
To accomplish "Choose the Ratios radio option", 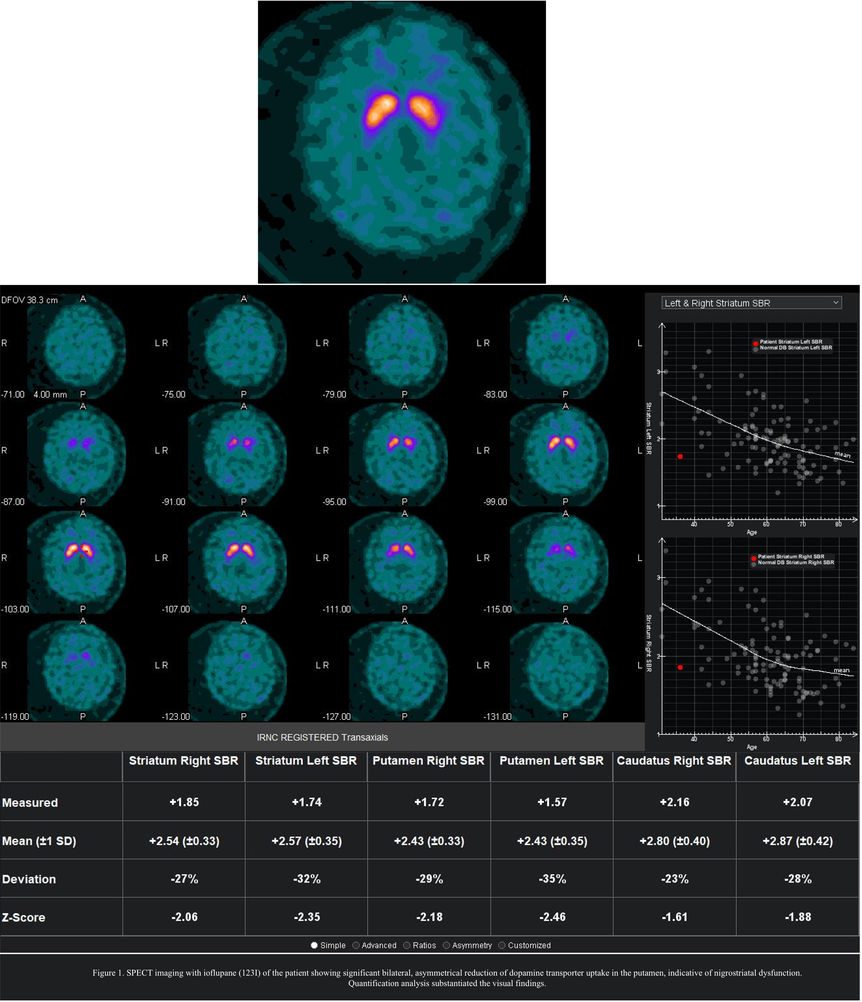I will pyautogui.click(x=407, y=945).
